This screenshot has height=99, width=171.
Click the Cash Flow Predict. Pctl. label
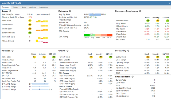click(11, 81)
